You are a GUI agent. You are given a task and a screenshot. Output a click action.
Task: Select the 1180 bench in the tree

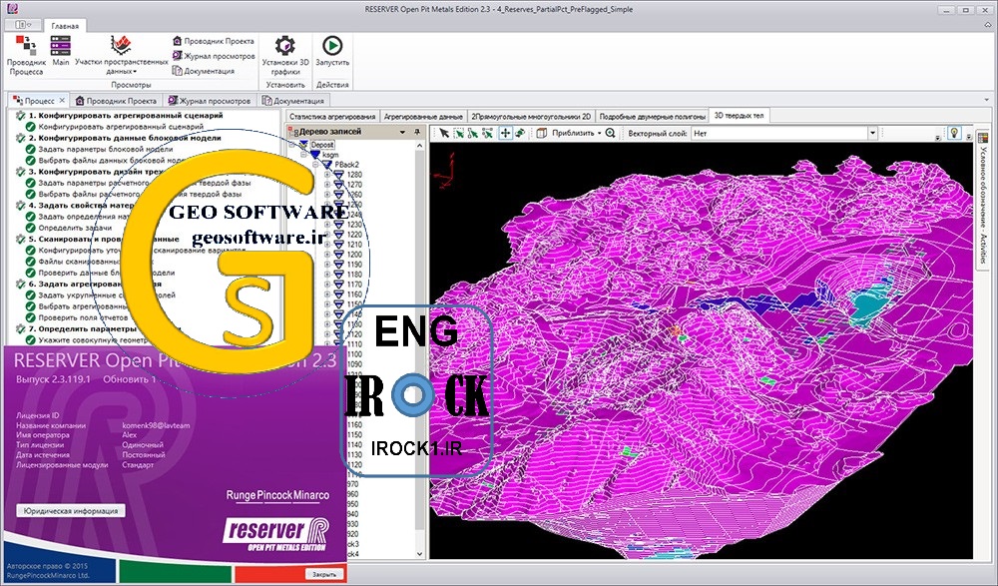point(354,275)
